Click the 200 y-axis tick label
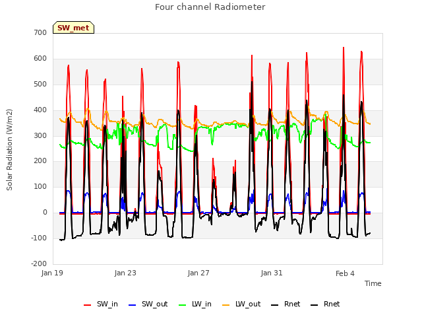The height and width of the screenshot is (317, 422). [40, 161]
